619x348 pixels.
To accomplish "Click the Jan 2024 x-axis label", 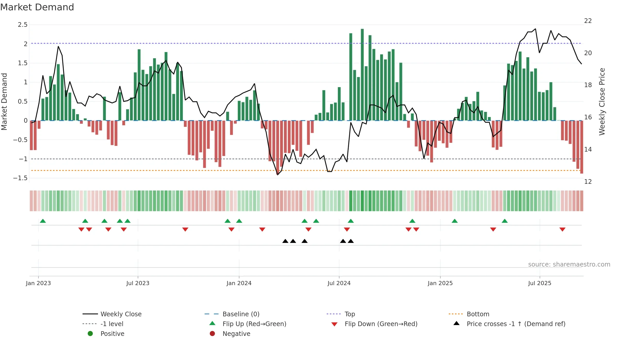I will [x=239, y=283].
